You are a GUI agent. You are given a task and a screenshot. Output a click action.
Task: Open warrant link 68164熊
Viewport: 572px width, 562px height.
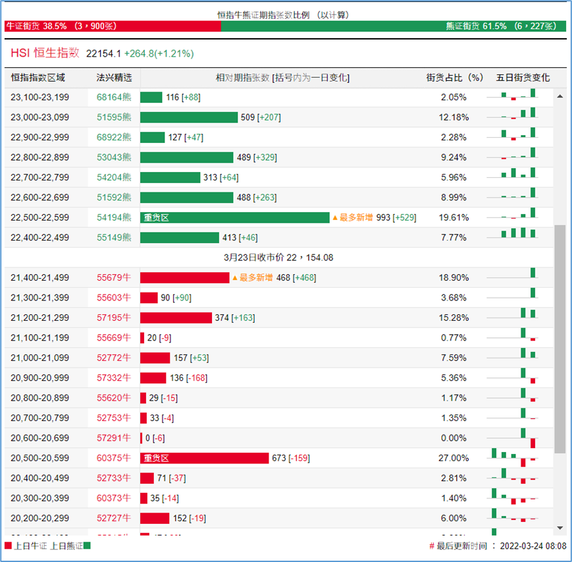point(114,98)
